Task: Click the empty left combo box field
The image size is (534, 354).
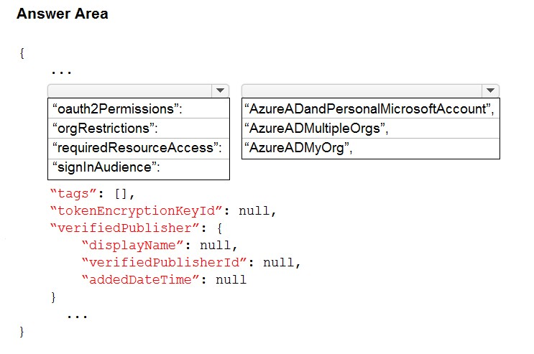Action: pos(130,90)
